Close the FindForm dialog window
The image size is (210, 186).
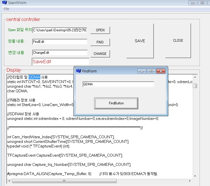(x=161, y=71)
